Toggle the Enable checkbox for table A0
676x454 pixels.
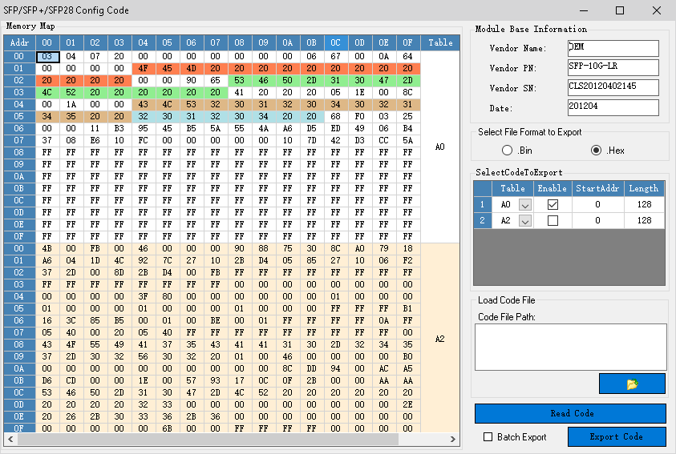[553, 204]
